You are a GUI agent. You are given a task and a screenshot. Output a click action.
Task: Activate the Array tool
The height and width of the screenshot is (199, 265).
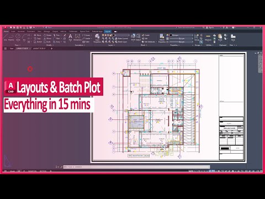[57, 42]
